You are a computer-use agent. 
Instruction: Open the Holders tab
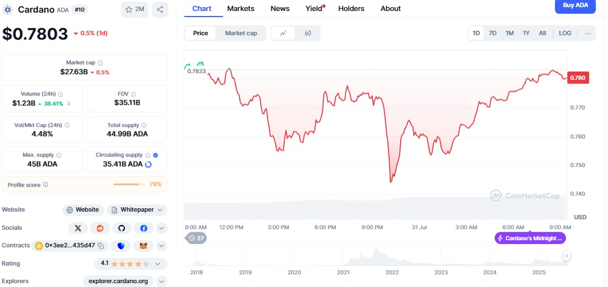point(351,8)
